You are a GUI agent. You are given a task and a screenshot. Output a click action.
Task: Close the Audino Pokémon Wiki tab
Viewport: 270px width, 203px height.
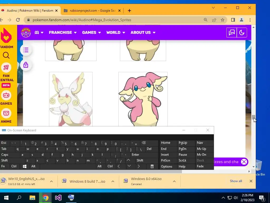coord(56,11)
